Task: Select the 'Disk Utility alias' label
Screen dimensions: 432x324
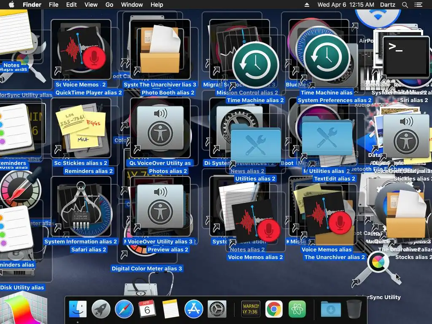Action: [22, 287]
